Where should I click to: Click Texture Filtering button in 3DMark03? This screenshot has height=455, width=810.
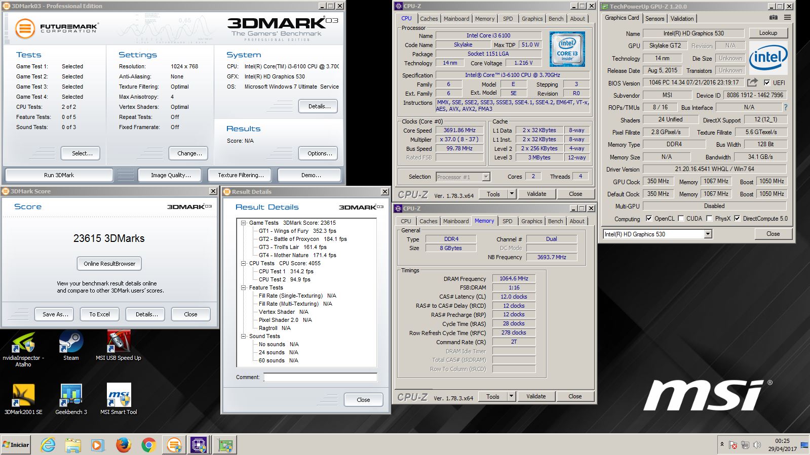pos(241,175)
